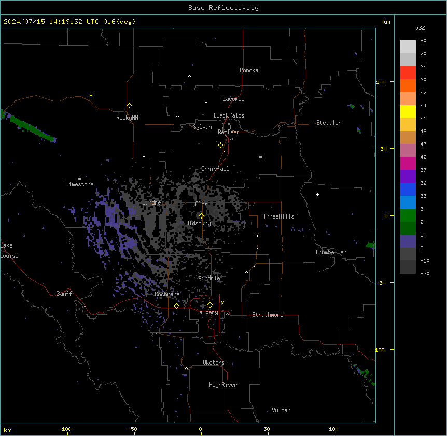Click the Okotoks label
The width and height of the screenshot is (447, 436).
click(x=214, y=362)
